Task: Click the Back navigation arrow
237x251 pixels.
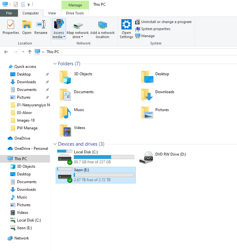Action: [6, 52]
